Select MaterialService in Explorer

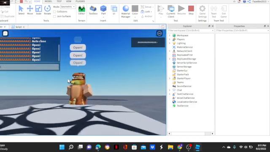coord(185,47)
